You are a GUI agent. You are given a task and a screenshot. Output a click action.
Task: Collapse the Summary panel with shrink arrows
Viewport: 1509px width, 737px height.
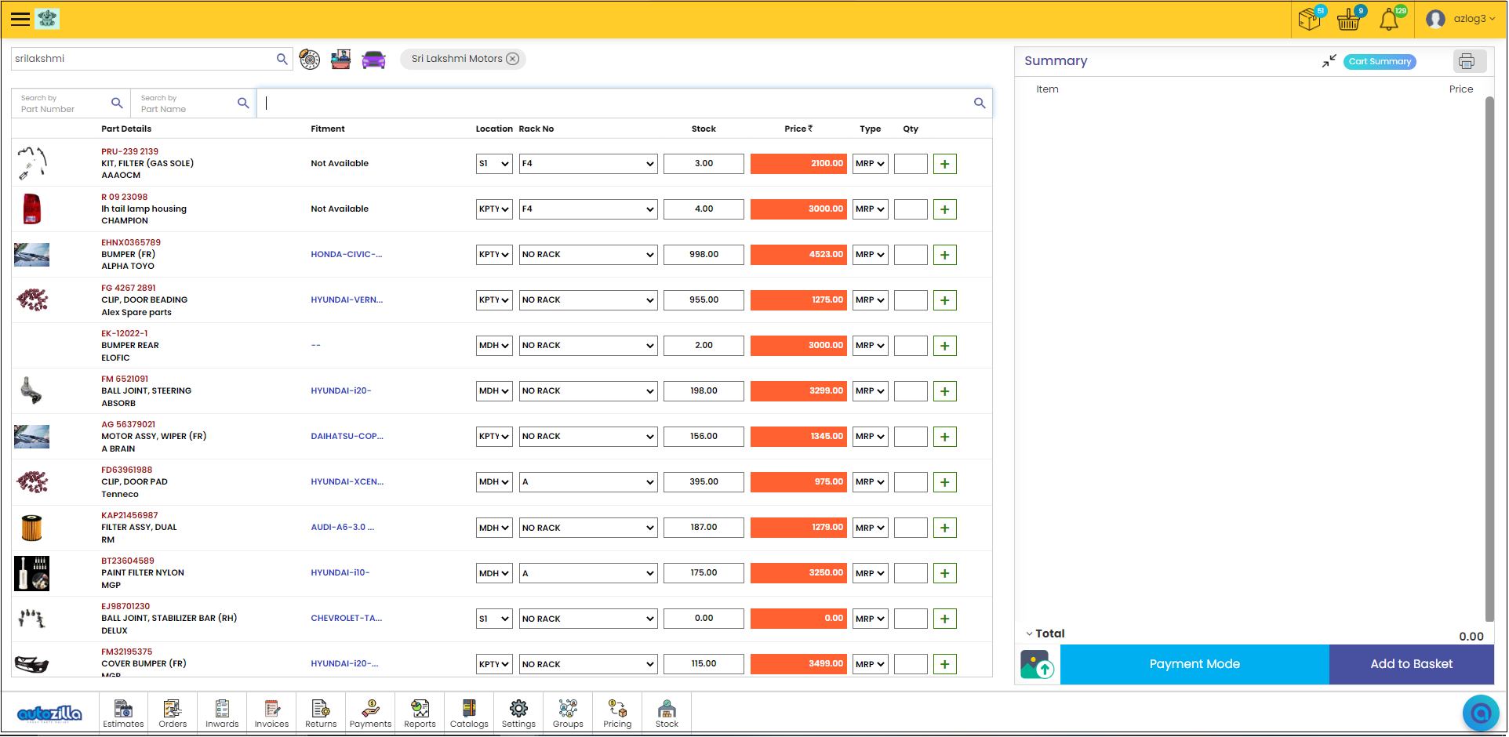[x=1329, y=61]
